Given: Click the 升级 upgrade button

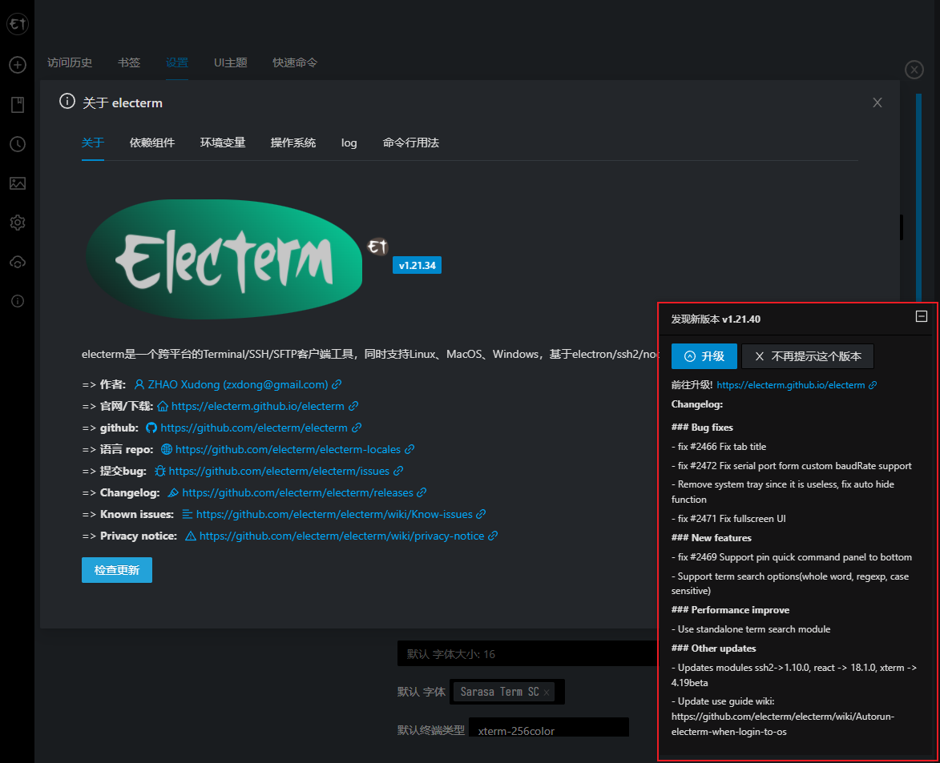Looking at the screenshot, I should 704,356.
